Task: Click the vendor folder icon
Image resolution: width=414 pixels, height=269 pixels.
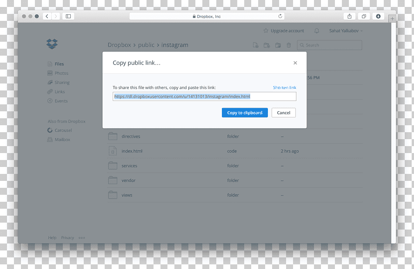Action: [113, 180]
